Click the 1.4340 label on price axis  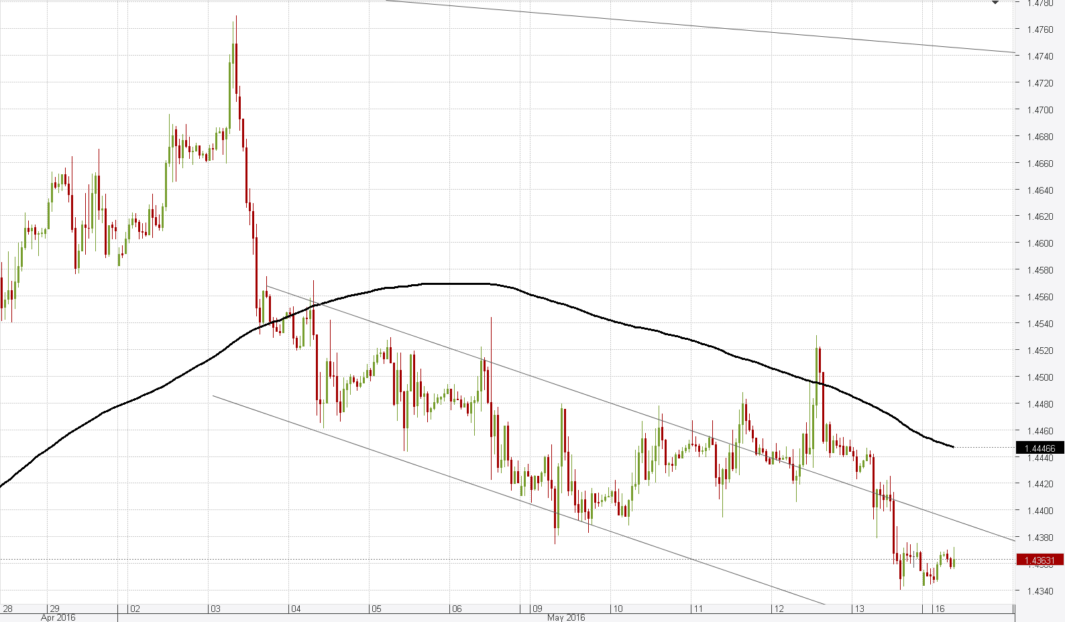(1040, 591)
